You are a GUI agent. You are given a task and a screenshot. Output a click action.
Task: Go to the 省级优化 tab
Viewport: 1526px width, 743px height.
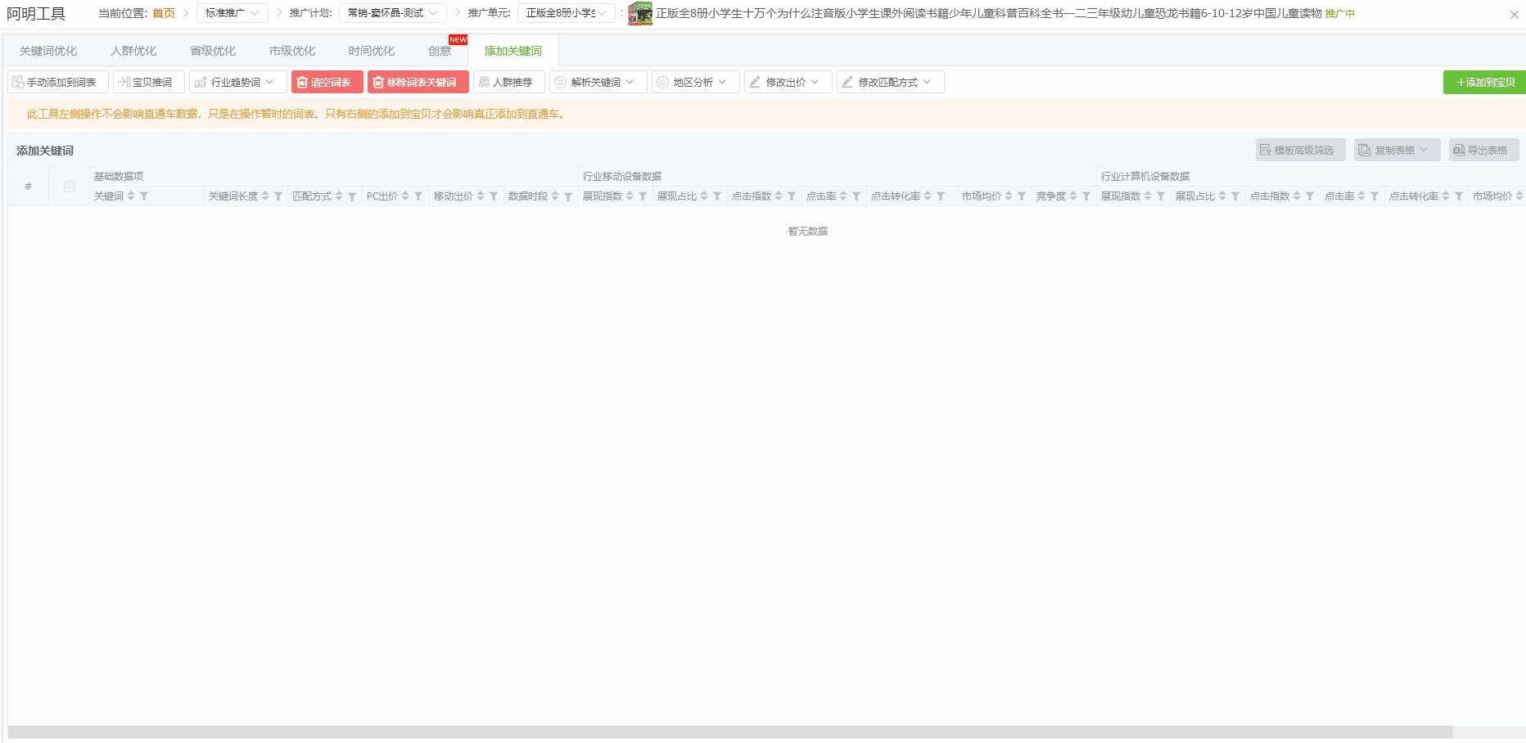pos(213,51)
